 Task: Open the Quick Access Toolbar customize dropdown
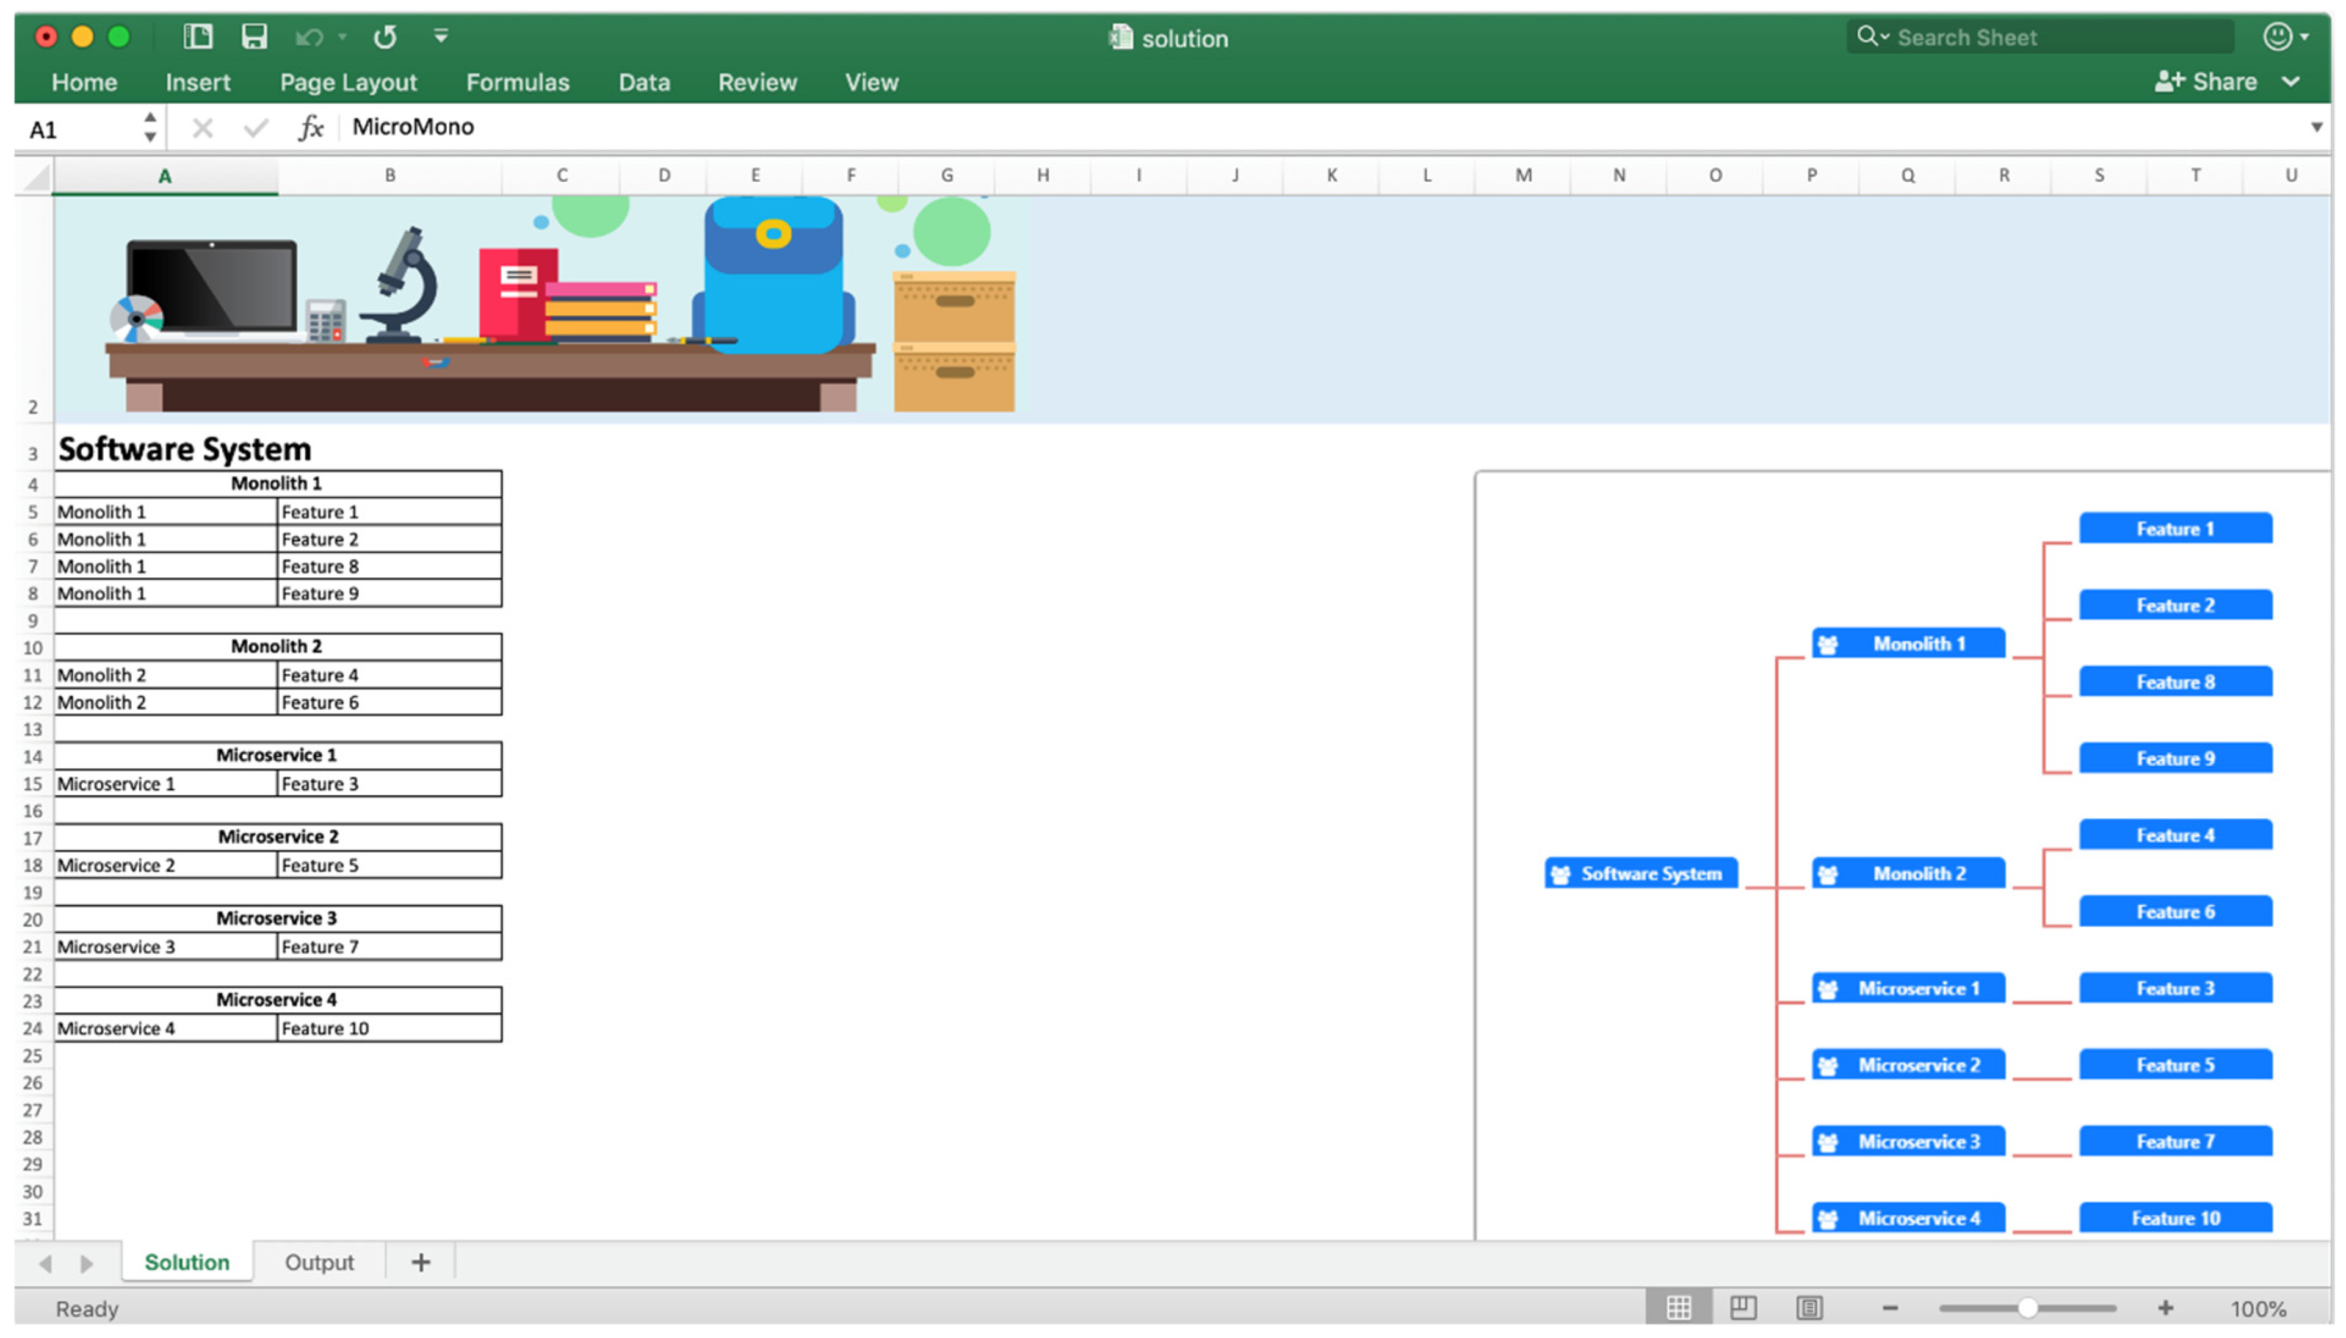click(x=441, y=37)
